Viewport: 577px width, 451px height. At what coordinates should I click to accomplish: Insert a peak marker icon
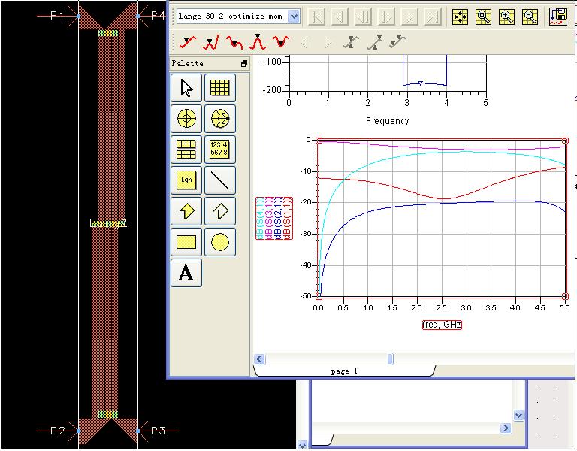[258, 42]
